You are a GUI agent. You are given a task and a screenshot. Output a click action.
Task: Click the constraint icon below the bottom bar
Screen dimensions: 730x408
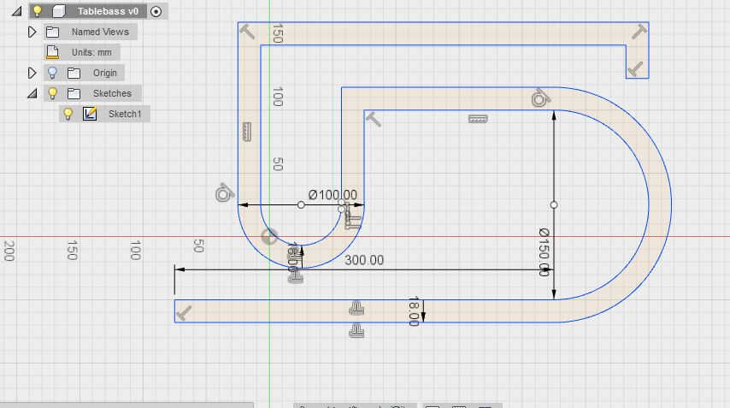(356, 331)
